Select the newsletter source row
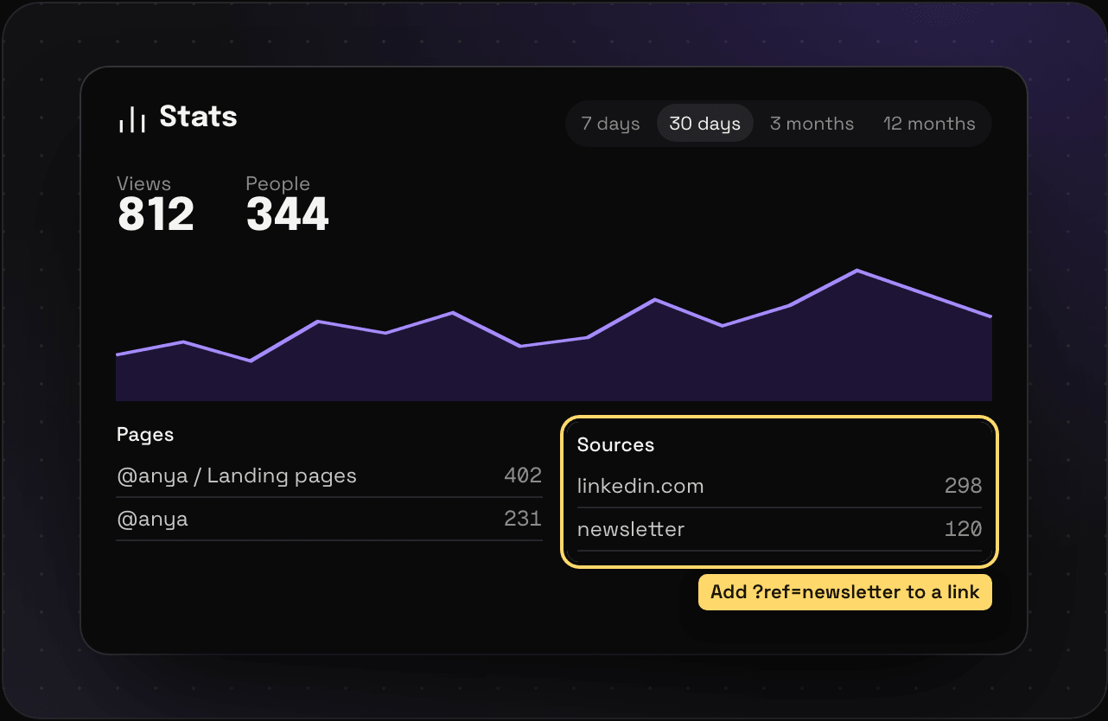 coord(780,530)
